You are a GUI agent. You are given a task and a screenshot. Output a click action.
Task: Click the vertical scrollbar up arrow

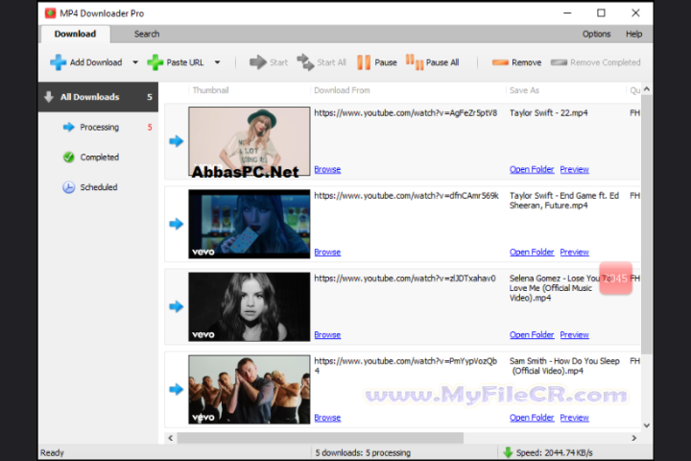click(647, 89)
